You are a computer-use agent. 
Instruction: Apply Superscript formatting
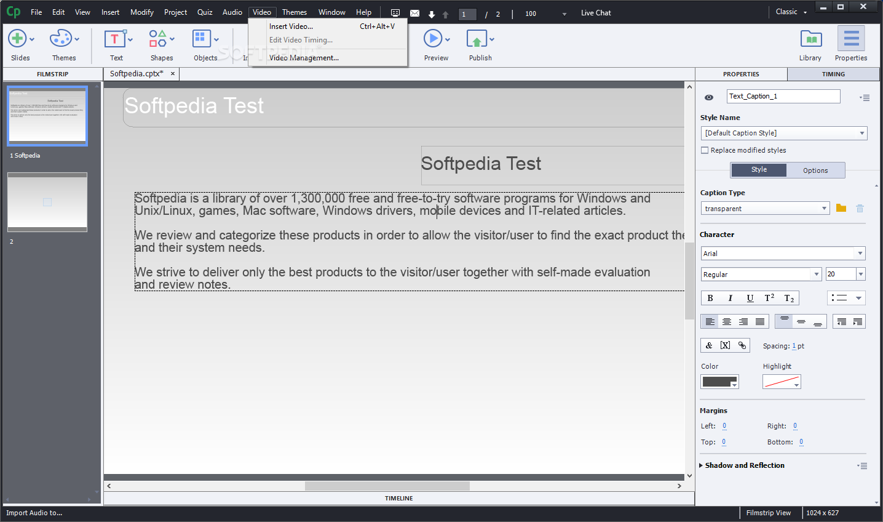[769, 298]
